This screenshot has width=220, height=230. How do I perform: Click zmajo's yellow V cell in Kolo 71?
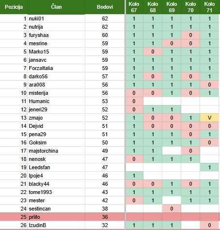(x=209, y=118)
